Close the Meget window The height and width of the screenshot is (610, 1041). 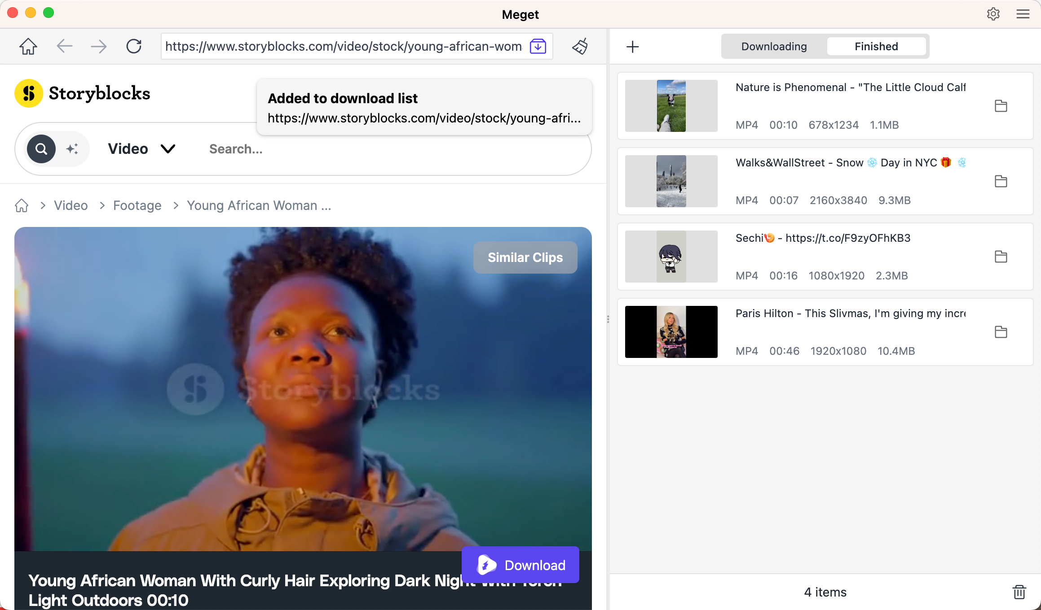13,13
